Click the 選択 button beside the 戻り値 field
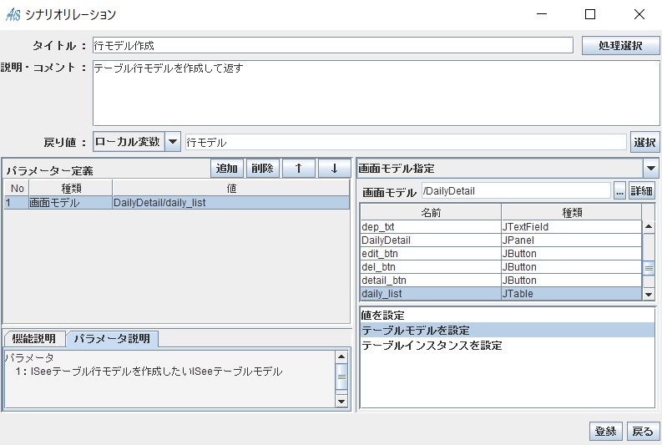The height and width of the screenshot is (445, 662). click(x=644, y=143)
